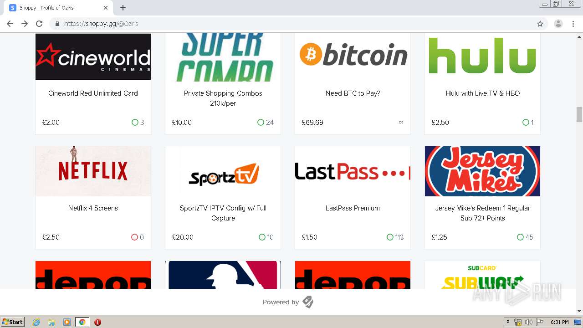Open Need BTC to Pay listing
Viewport: 583px width, 328px height.
[353, 93]
